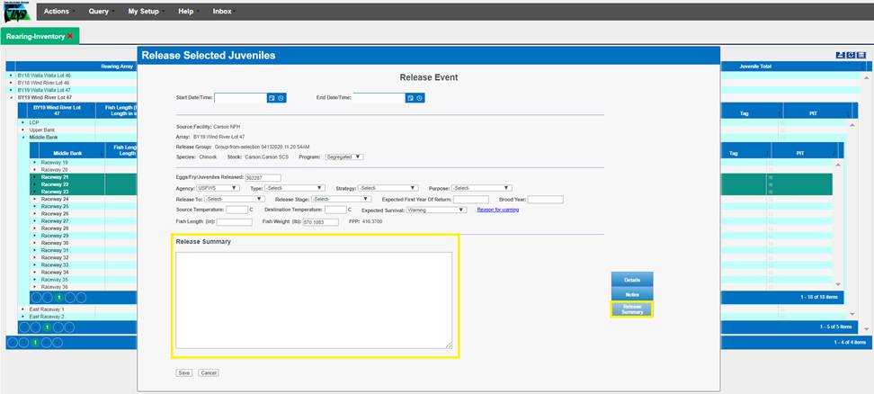The width and height of the screenshot is (874, 394).
Task: Close the Rearing-Inventory tab with red X
Action: (70, 36)
